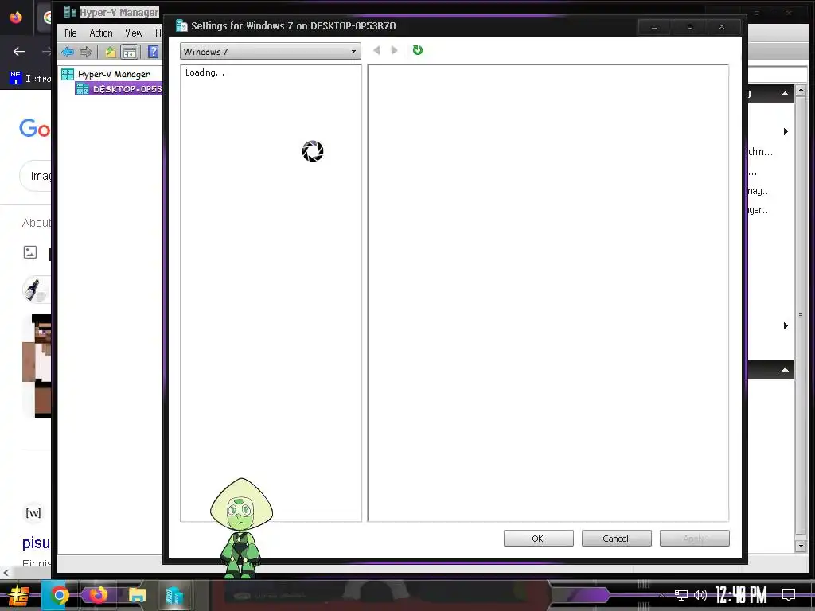Image resolution: width=815 pixels, height=611 pixels.
Task: Click the 12:40 PM taskbar clock
Action: [741, 595]
